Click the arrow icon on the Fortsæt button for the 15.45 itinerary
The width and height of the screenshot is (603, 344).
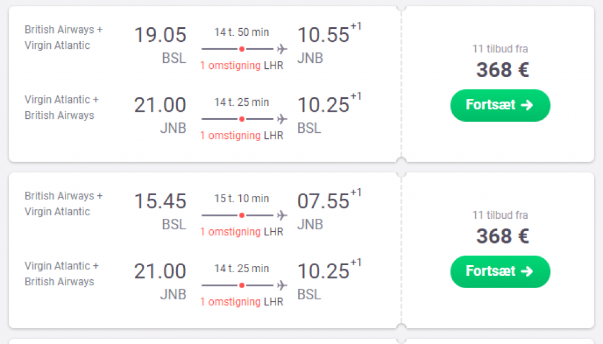coord(527,271)
